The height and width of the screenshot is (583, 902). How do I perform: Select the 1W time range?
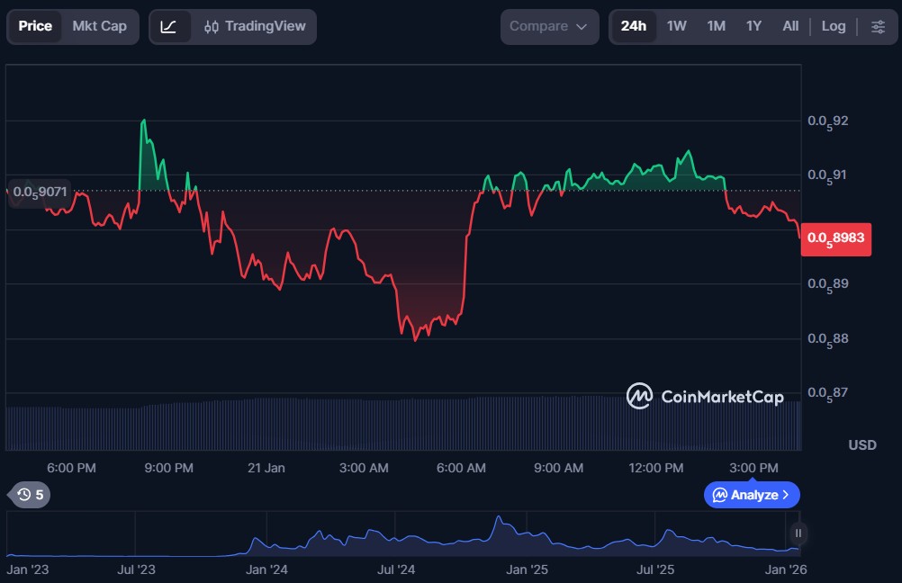pyautogui.click(x=676, y=27)
